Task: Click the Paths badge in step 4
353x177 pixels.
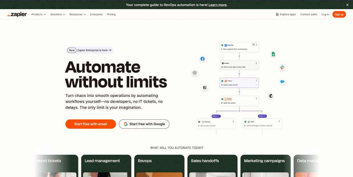Action: click(228, 99)
